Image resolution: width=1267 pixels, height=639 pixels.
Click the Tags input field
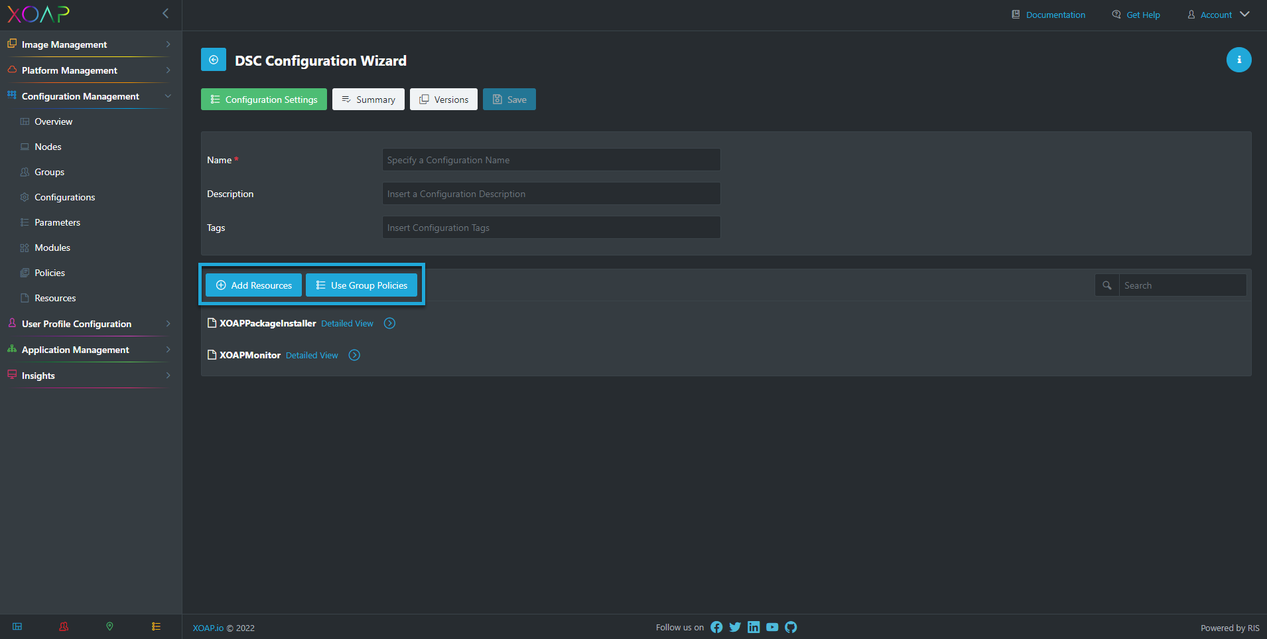point(551,228)
